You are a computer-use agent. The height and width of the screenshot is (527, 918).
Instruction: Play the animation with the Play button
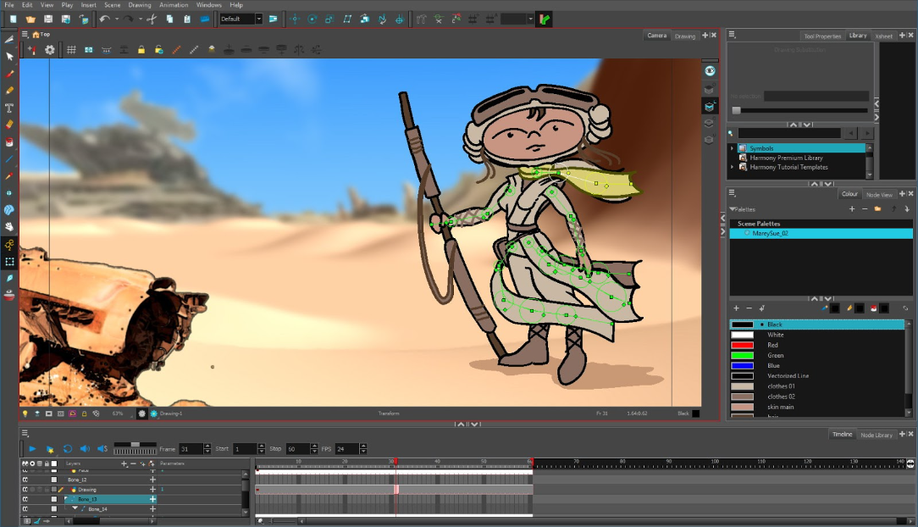pos(32,449)
